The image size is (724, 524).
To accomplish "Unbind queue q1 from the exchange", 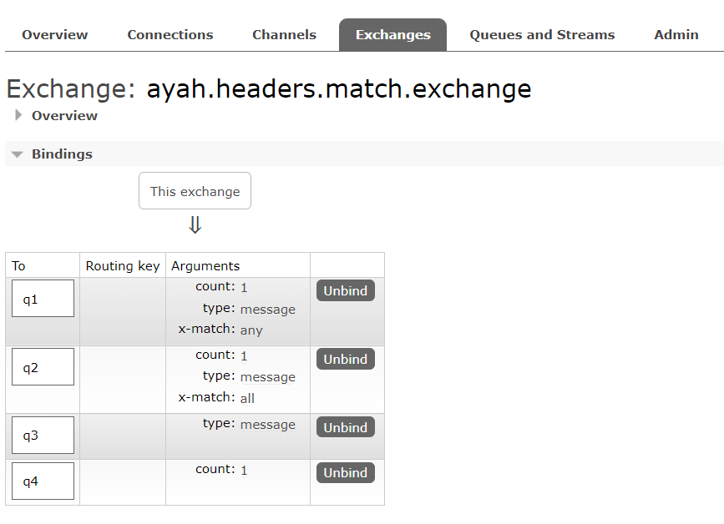I will [x=345, y=290].
